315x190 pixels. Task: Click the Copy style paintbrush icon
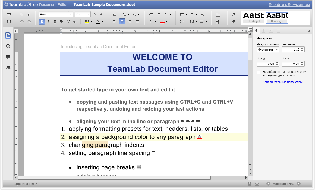pos(234,21)
